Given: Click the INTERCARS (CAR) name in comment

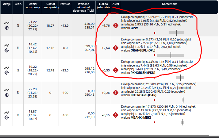Looking at the screenshot, I should pyautogui.click(x=144, y=95).
